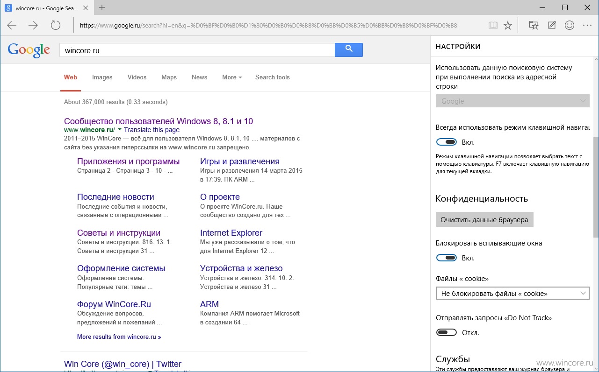Open the Игры и развлечения sitelink

pos(240,161)
